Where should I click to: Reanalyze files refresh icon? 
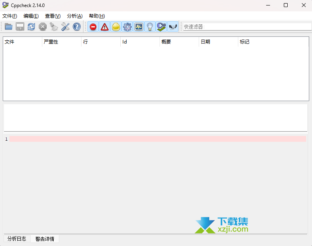pyautogui.click(x=31, y=27)
